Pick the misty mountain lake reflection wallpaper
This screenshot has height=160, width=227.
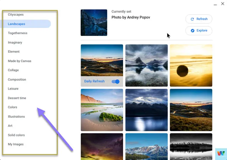coord(147,65)
